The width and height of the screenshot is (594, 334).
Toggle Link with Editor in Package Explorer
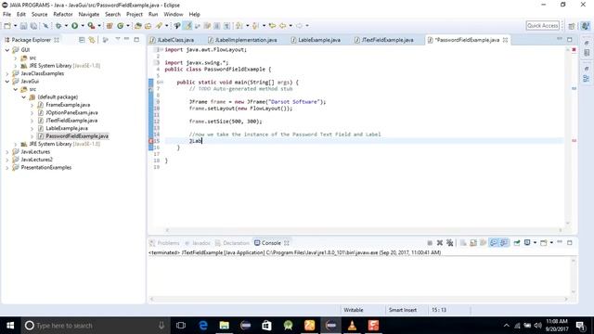pos(92,40)
